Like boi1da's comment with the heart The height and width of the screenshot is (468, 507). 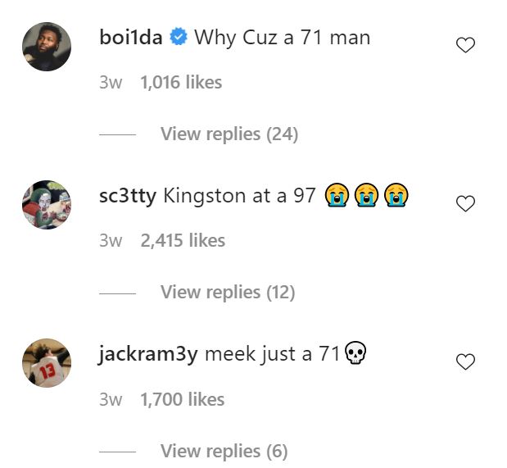(x=465, y=46)
